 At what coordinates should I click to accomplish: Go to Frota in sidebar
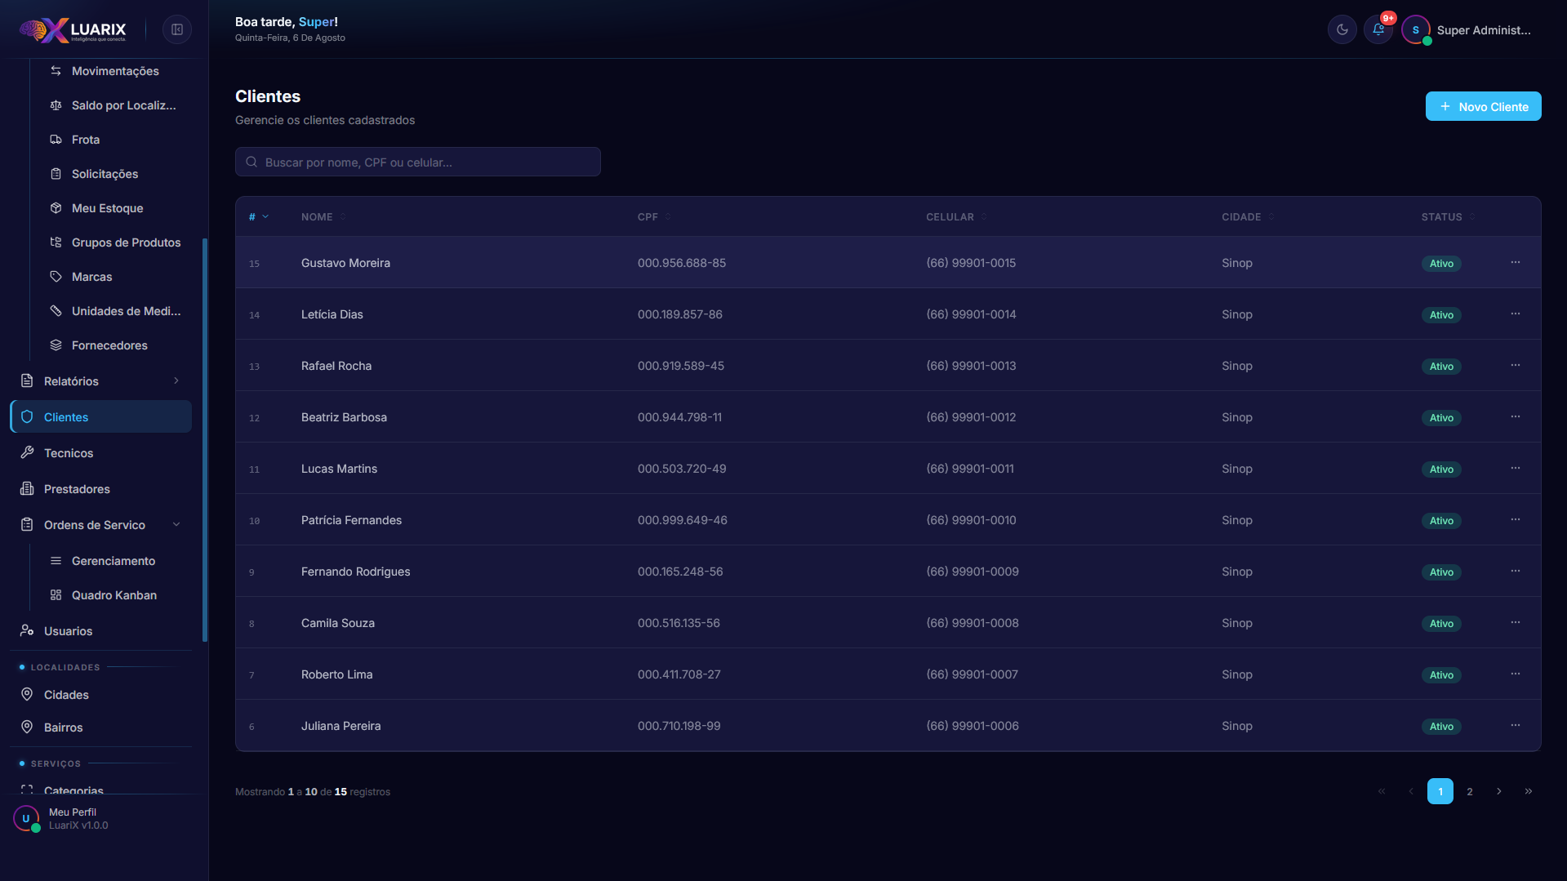tap(86, 140)
